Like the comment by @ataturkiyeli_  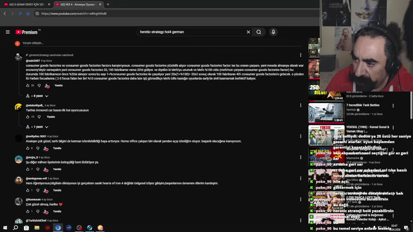28,117
